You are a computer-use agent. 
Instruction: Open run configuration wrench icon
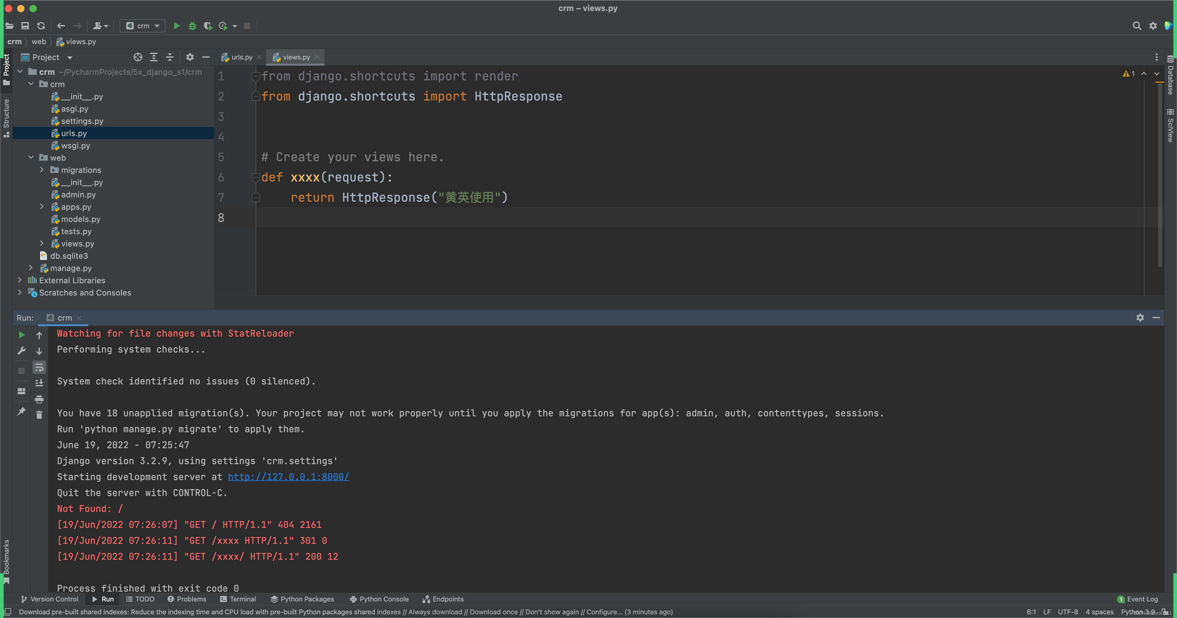pos(21,351)
